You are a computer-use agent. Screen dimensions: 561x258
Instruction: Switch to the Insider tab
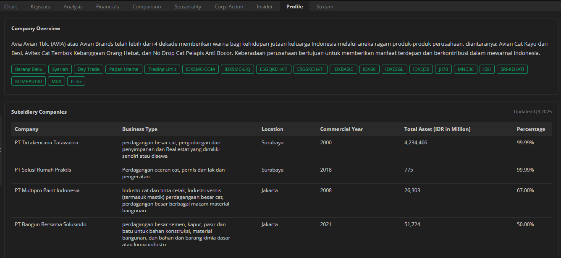265,6
